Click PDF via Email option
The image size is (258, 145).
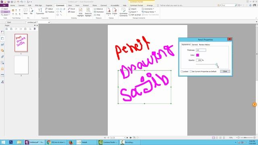pos(135,15)
